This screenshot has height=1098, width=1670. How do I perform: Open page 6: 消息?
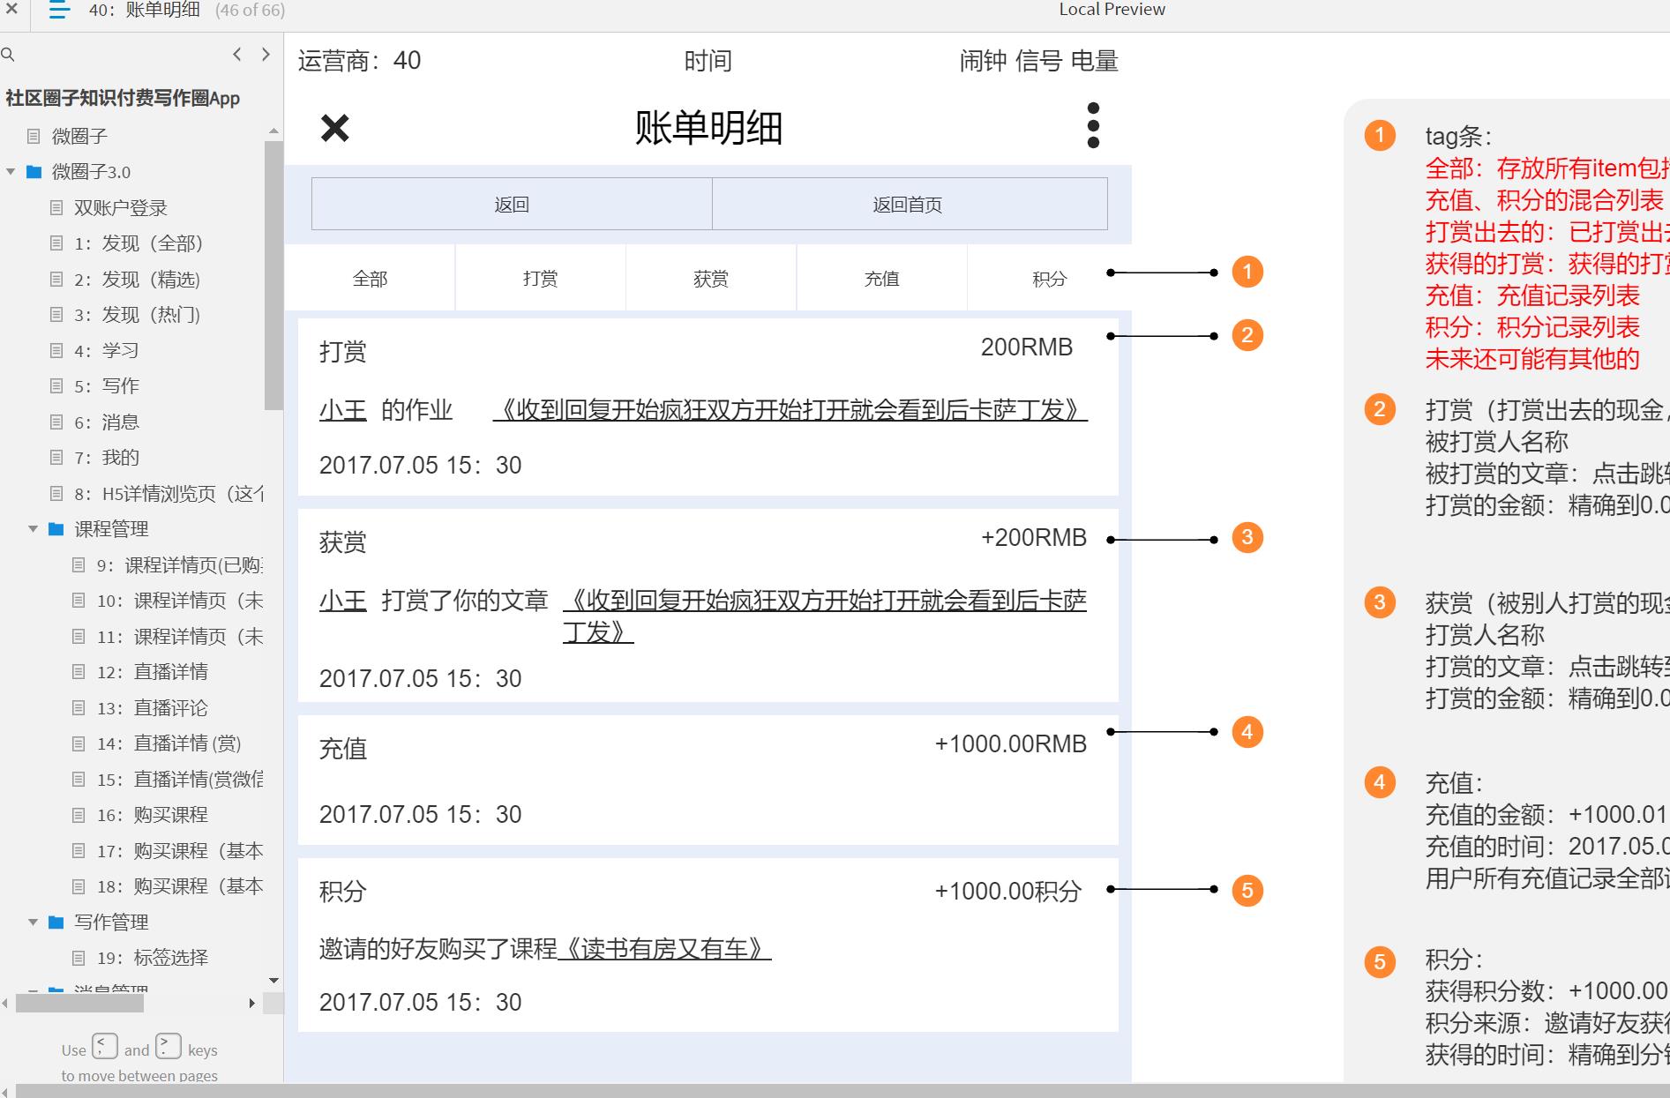pos(107,422)
